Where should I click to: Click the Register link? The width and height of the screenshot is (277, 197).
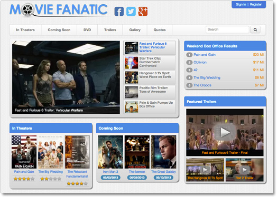(x=256, y=4)
